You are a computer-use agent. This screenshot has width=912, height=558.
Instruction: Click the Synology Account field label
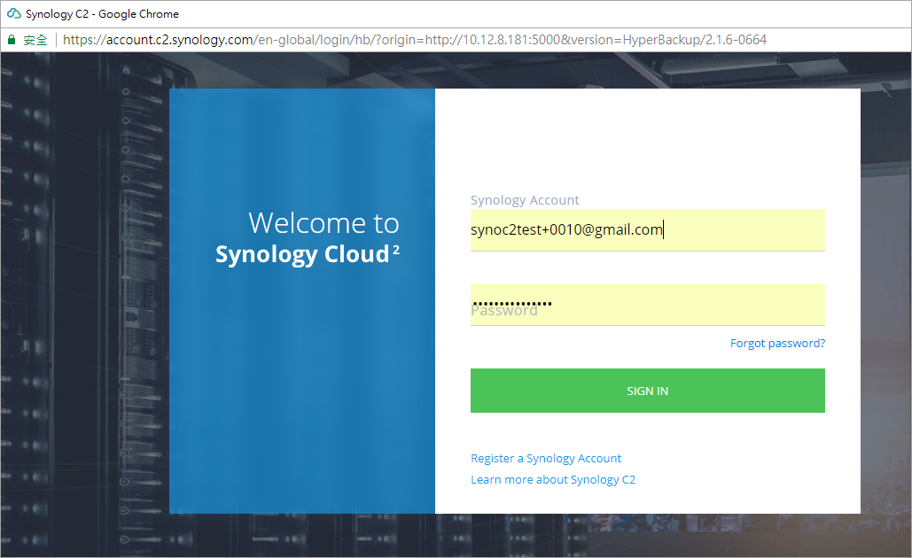(525, 199)
